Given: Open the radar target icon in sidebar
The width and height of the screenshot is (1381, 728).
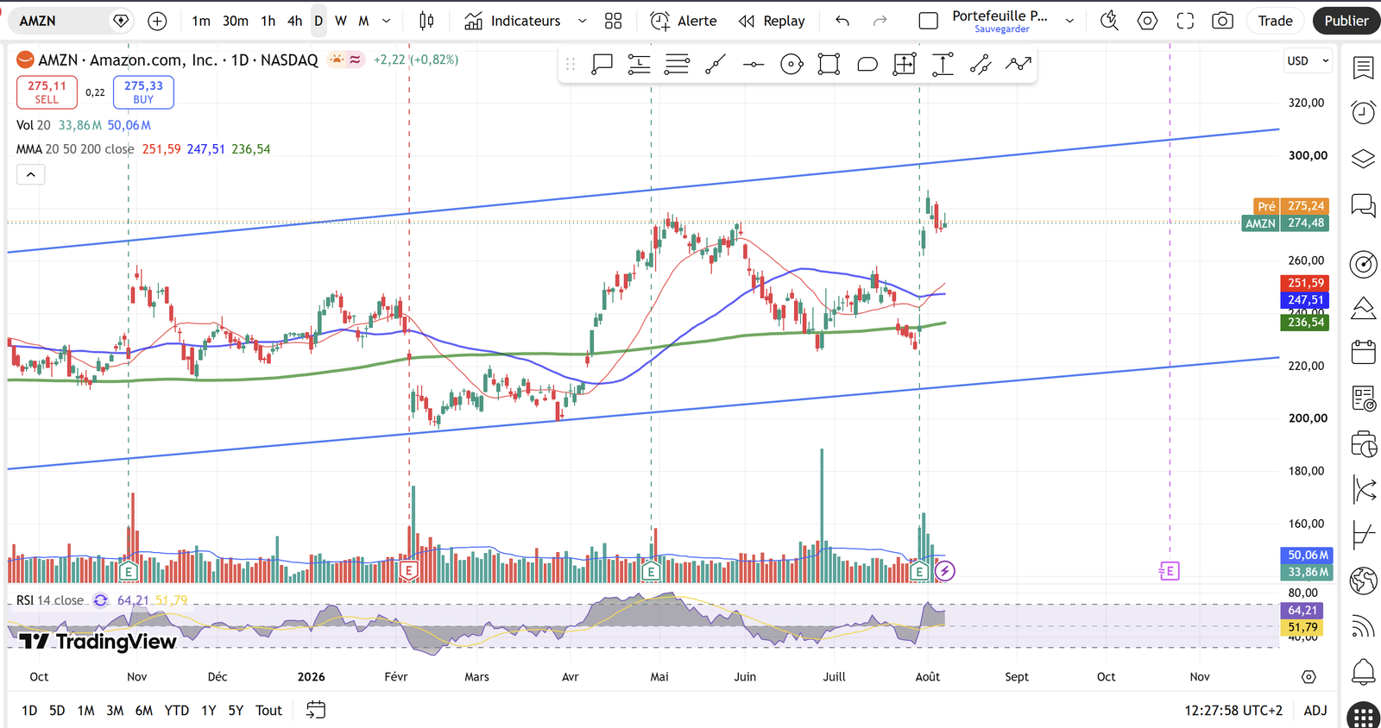Looking at the screenshot, I should [x=1364, y=265].
